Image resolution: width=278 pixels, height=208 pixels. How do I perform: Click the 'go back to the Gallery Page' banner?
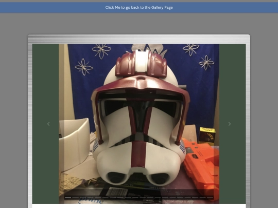[x=139, y=7]
